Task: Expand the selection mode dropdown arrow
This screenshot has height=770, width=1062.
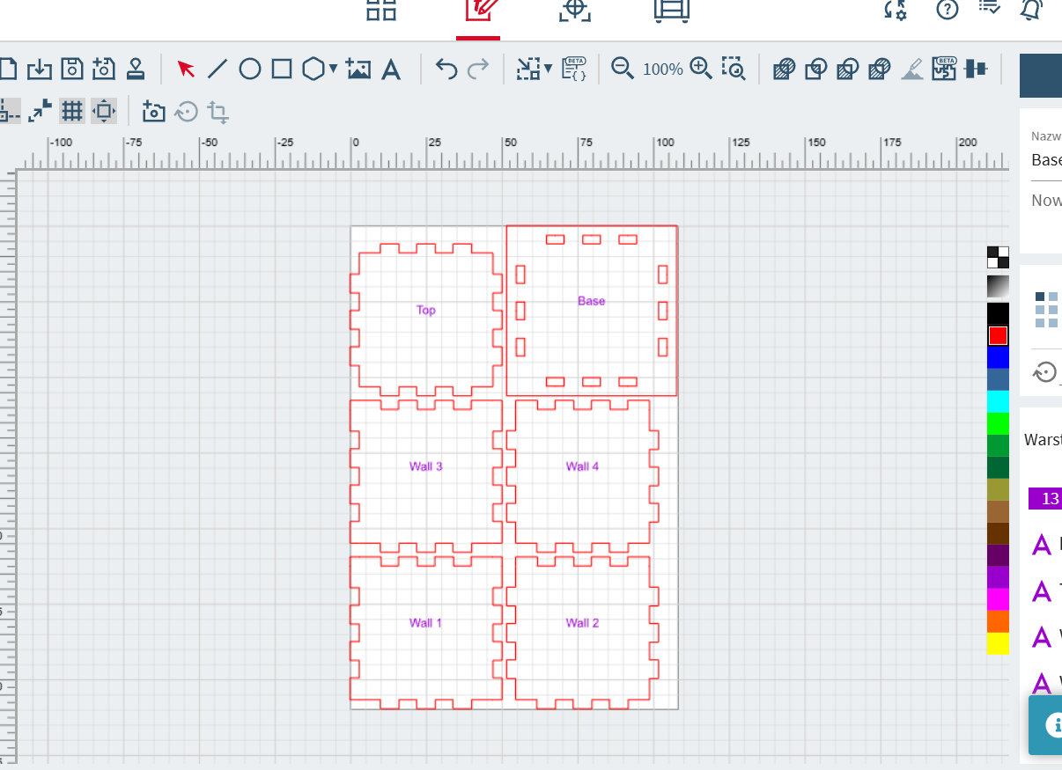Action: (548, 69)
